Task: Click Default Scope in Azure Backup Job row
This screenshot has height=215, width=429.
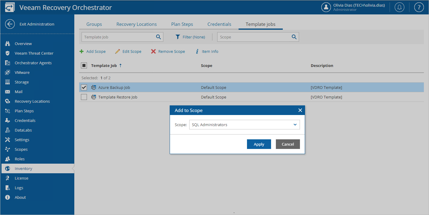Action: 214,87
